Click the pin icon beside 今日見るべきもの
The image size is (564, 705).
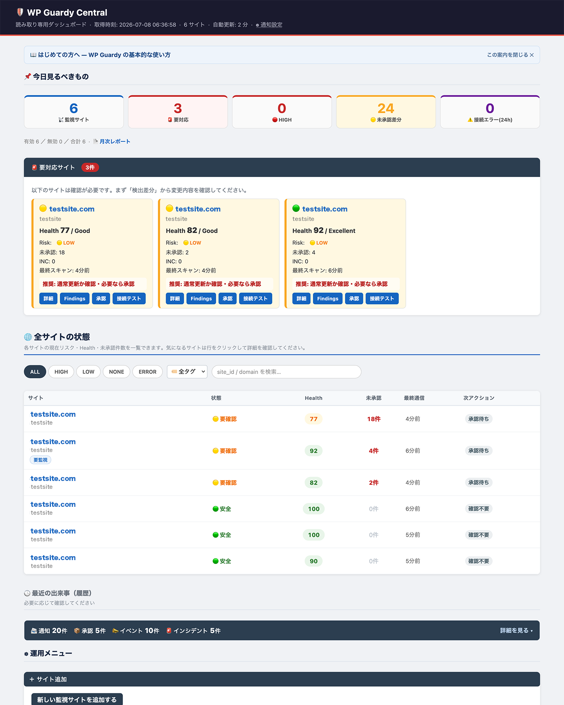tap(27, 76)
